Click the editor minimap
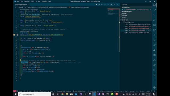The width and height of the screenshot is (170, 96). click(113, 11)
